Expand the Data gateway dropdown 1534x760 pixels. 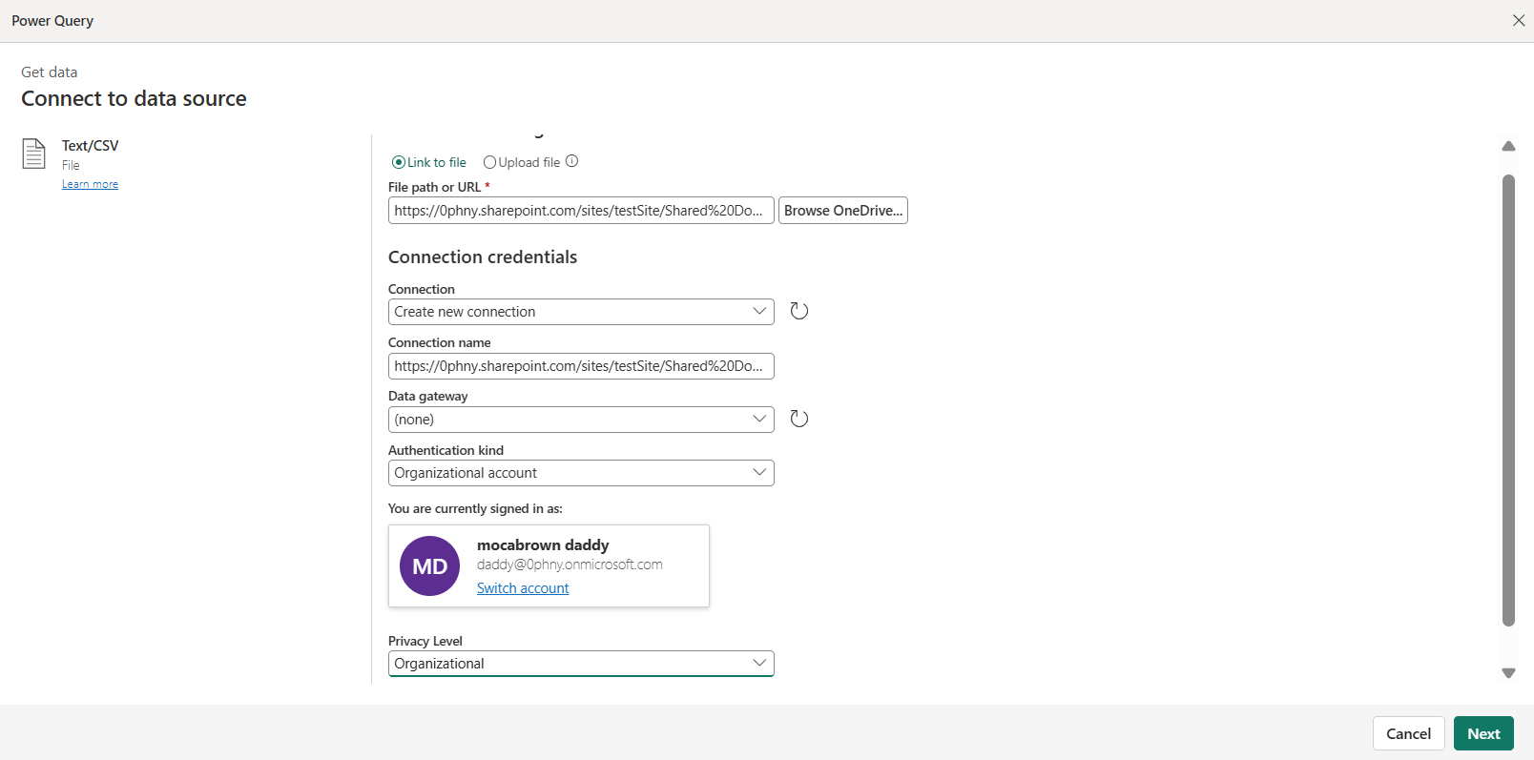[581, 420]
